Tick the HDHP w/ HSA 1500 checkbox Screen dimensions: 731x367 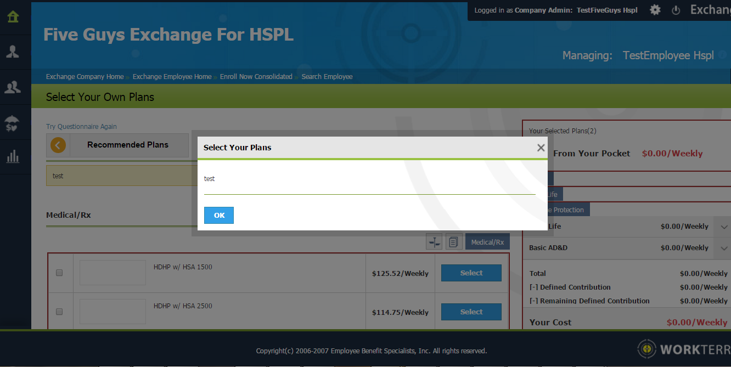coord(59,273)
